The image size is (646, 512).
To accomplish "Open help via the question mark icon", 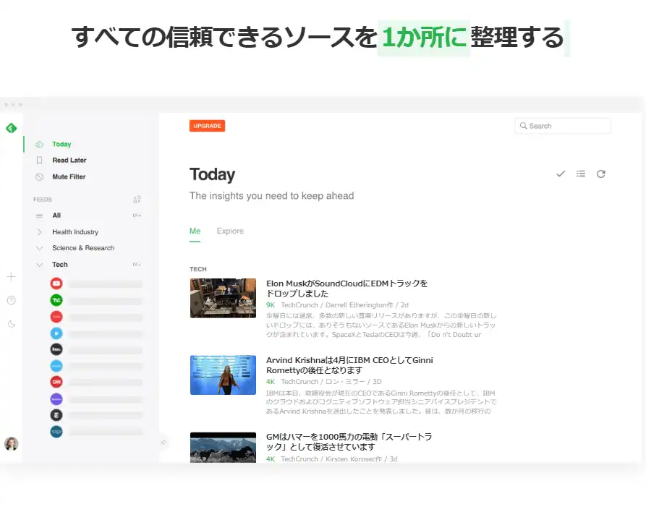I will (12, 300).
